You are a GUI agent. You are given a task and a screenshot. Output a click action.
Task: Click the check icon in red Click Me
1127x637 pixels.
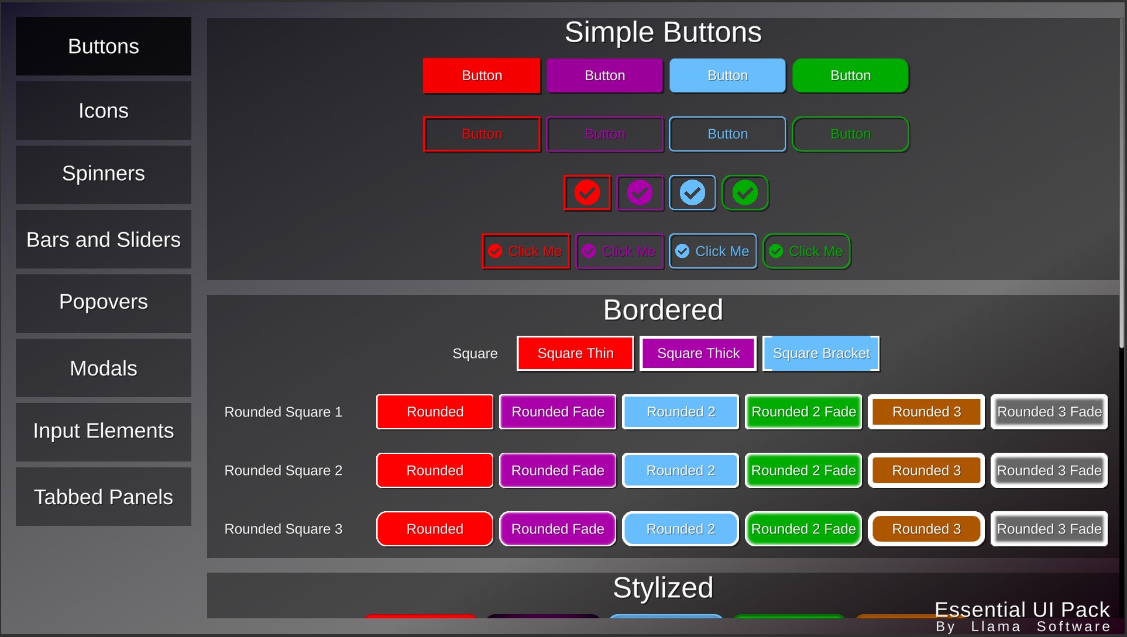pos(495,251)
